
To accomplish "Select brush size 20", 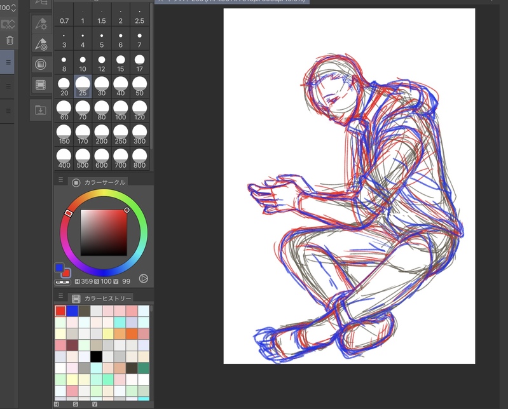I will click(64, 86).
